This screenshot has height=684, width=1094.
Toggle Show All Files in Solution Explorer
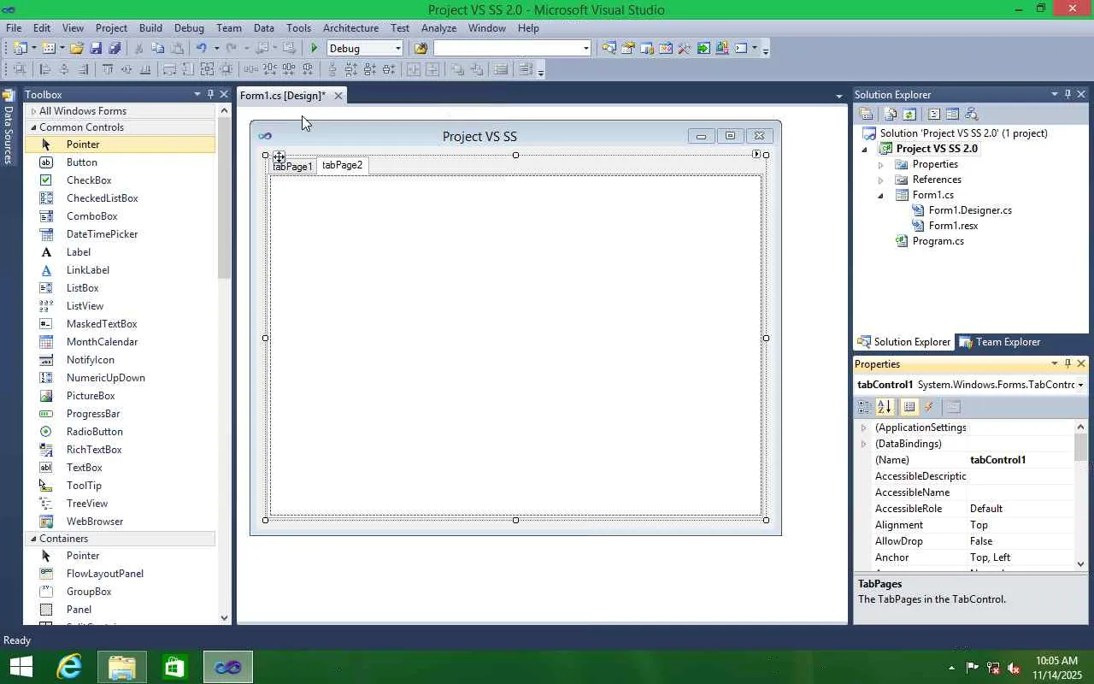click(x=891, y=114)
